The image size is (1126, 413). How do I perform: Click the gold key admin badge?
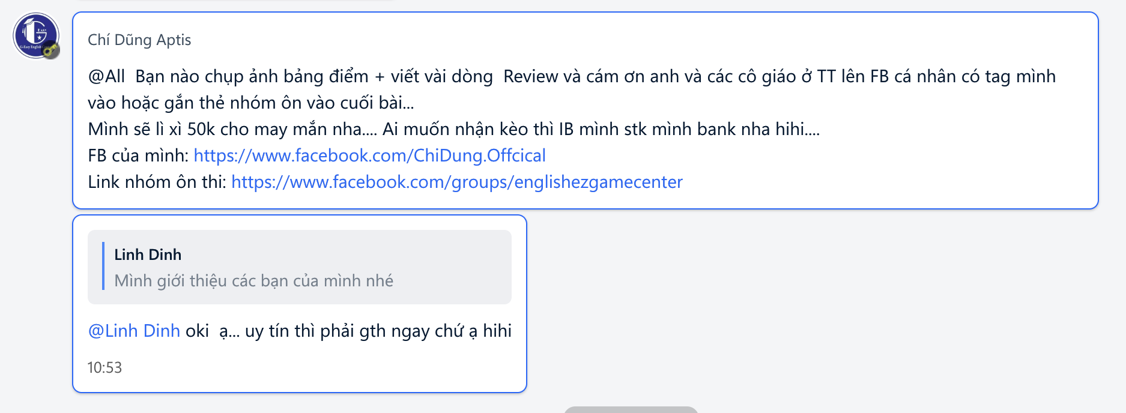(51, 50)
